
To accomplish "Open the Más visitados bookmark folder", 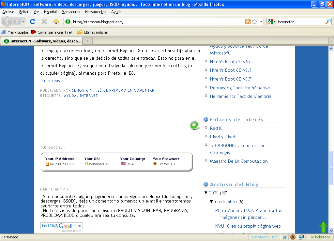I will coord(15,32).
